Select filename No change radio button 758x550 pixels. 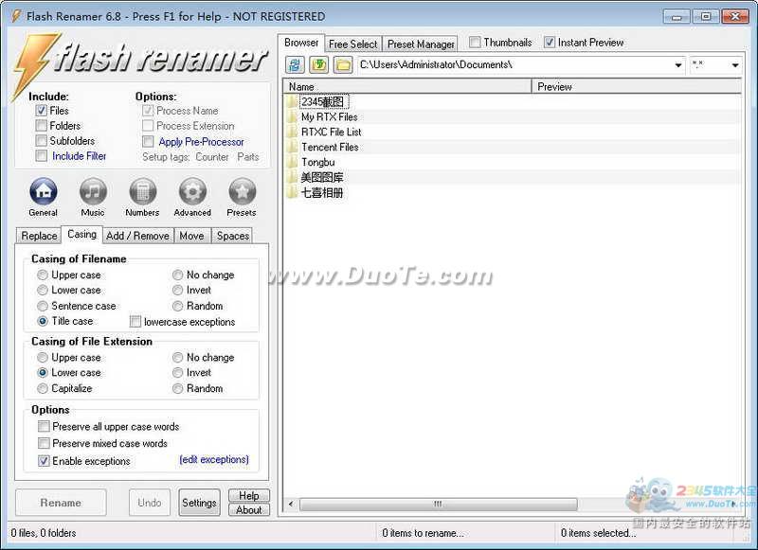point(177,275)
